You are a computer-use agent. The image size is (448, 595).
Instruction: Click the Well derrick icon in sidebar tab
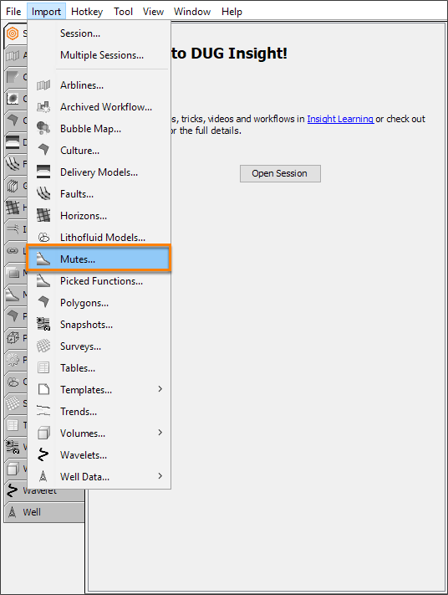(x=13, y=512)
